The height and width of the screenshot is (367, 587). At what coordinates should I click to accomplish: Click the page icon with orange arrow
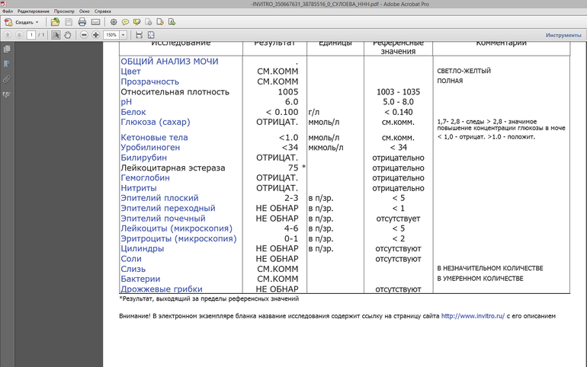coord(160,22)
